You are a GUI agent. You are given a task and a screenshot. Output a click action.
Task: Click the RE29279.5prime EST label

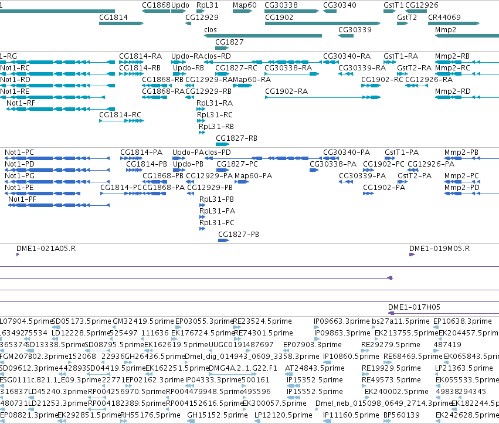(x=391, y=345)
